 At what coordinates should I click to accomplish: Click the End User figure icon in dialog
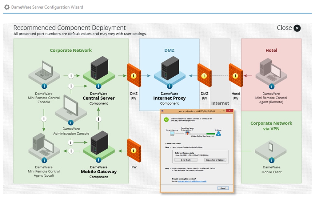pyautogui.click(x=218, y=134)
